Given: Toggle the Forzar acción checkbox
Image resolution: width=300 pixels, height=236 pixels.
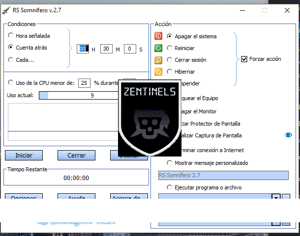Looking at the screenshot, I should [244, 59].
